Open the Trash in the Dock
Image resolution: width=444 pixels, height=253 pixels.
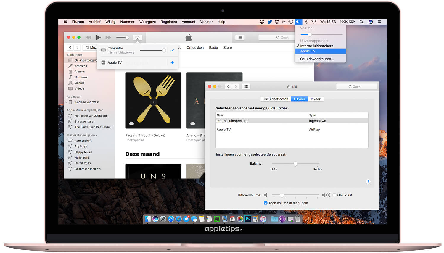click(x=298, y=219)
